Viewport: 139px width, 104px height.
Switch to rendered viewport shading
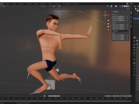(x=129, y=6)
